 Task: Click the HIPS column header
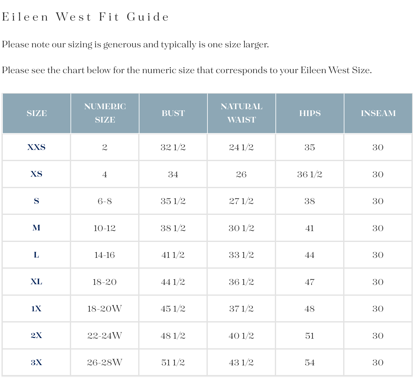[310, 113]
